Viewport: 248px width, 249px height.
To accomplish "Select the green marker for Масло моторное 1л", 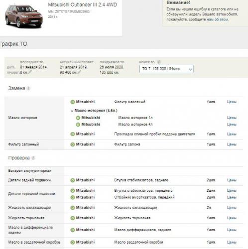I will click(x=78, y=118).
